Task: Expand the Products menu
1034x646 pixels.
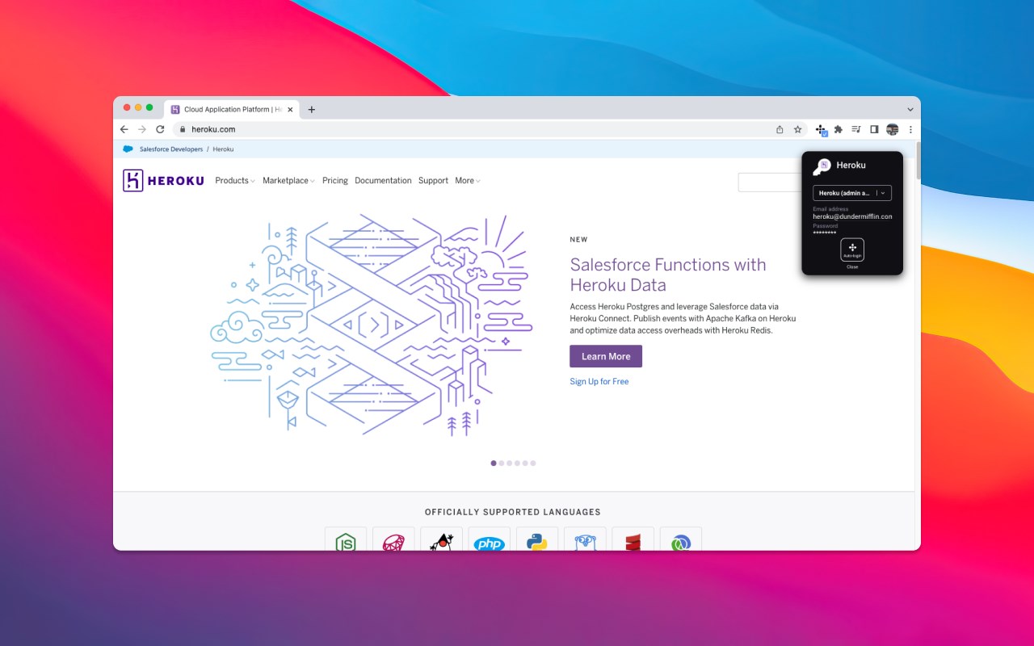Action: [x=235, y=181]
